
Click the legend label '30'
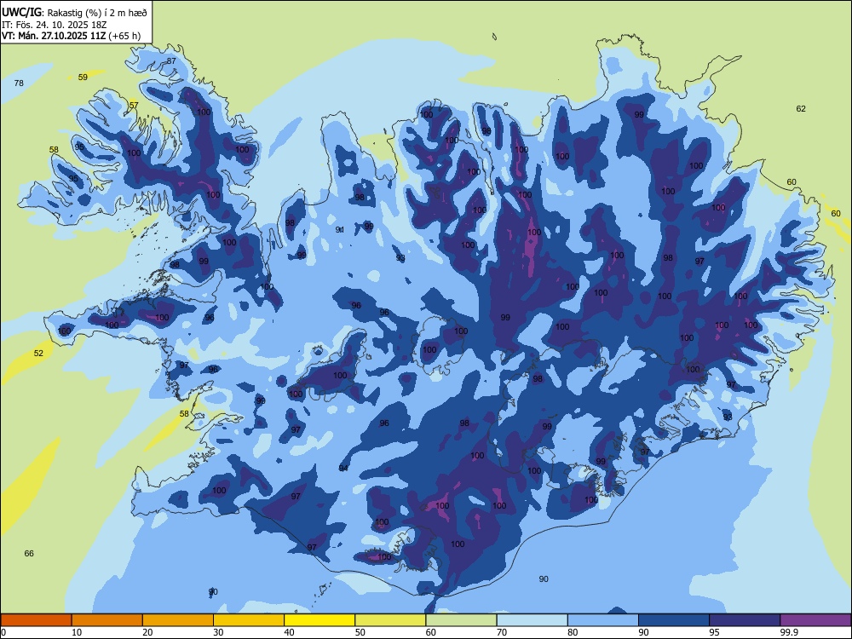click(x=218, y=632)
